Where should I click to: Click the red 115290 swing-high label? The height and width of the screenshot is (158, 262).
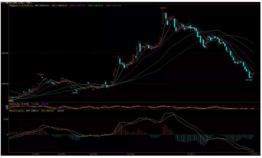[x=40, y=74]
